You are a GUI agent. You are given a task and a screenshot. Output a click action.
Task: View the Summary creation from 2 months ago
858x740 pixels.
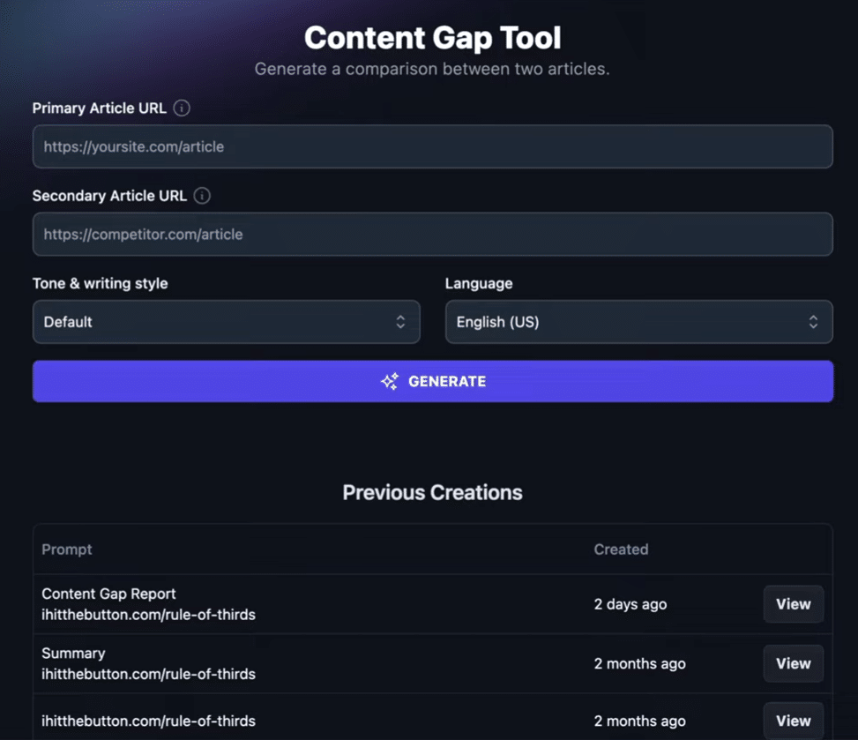coord(793,663)
